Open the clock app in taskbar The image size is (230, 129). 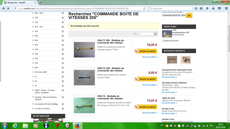coord(67,126)
